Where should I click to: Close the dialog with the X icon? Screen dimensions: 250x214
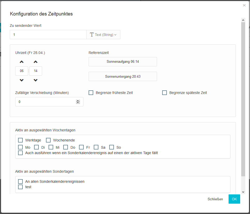[x=244, y=5]
